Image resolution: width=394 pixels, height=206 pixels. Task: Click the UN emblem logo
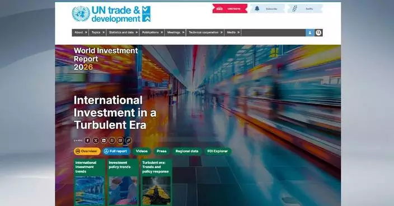point(81,14)
